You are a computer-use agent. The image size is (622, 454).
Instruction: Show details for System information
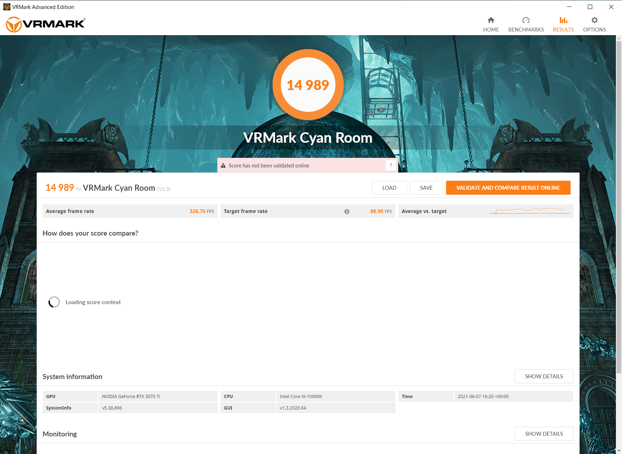[544, 376]
